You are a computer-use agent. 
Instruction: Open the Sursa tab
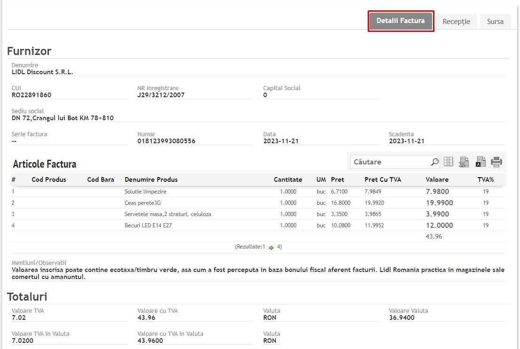(495, 22)
